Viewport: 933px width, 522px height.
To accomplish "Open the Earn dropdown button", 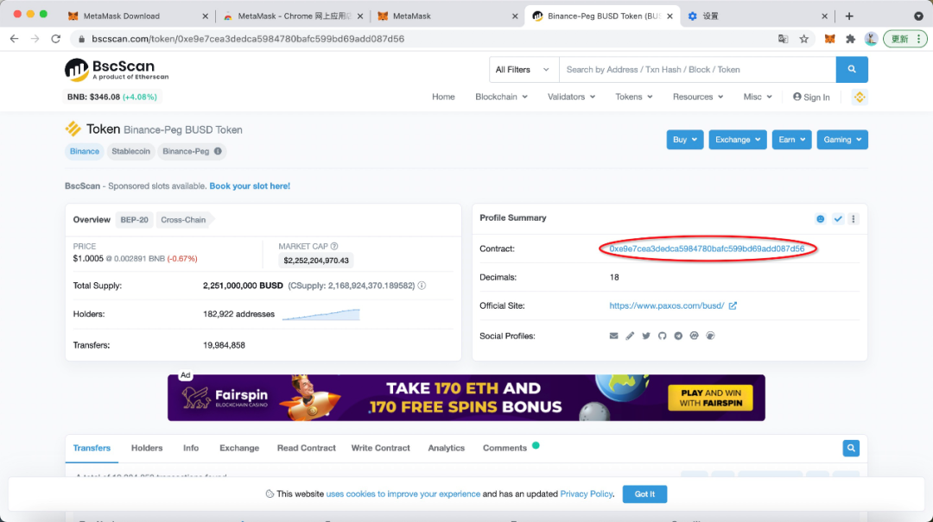I will [x=791, y=140].
